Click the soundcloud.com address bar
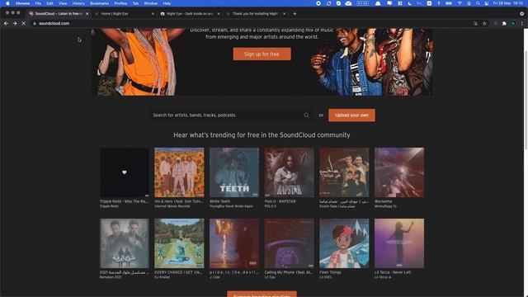Image resolution: width=528 pixels, height=297 pixels. coord(252,24)
